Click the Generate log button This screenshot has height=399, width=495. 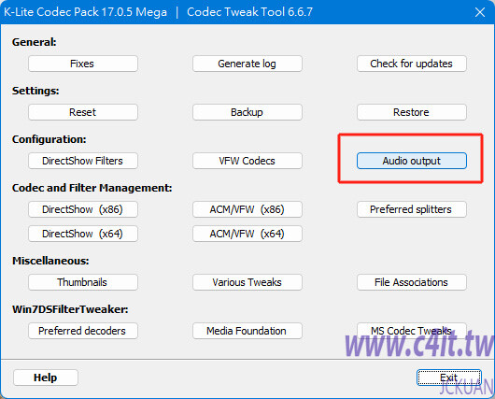(247, 64)
